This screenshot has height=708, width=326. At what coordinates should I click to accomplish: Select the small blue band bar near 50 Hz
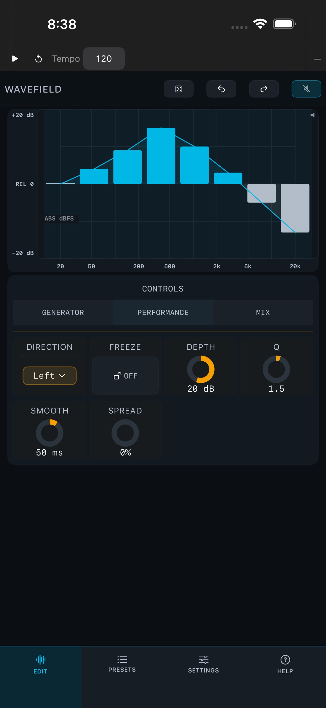pyautogui.click(x=94, y=176)
